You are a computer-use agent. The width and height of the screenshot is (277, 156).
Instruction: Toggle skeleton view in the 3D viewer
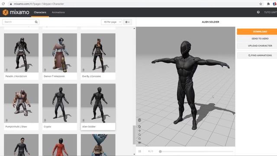click(x=139, y=120)
